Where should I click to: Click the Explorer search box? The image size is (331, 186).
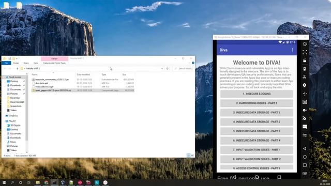[x=183, y=69]
